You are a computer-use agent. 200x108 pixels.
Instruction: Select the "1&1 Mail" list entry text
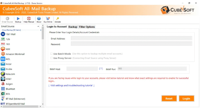coord(11,34)
